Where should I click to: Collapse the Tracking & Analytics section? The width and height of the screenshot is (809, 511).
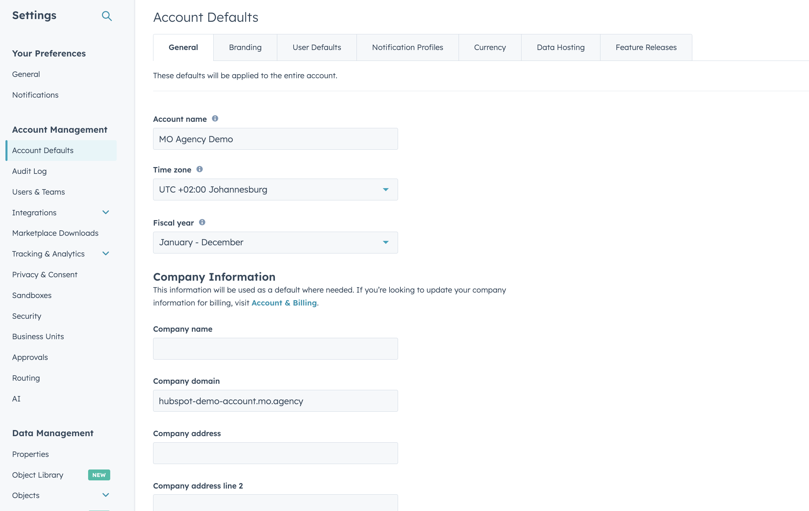pos(105,253)
